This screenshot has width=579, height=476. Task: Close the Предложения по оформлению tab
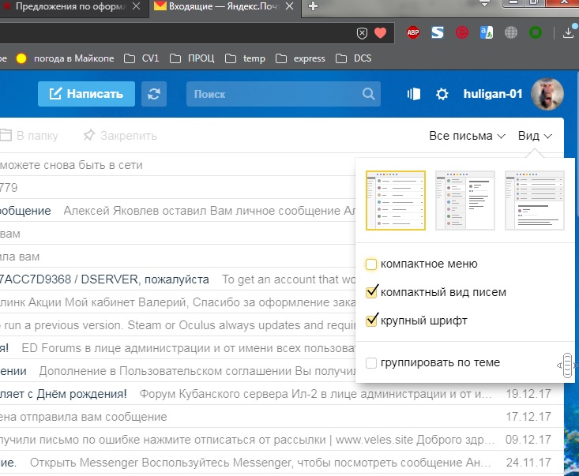(136, 6)
